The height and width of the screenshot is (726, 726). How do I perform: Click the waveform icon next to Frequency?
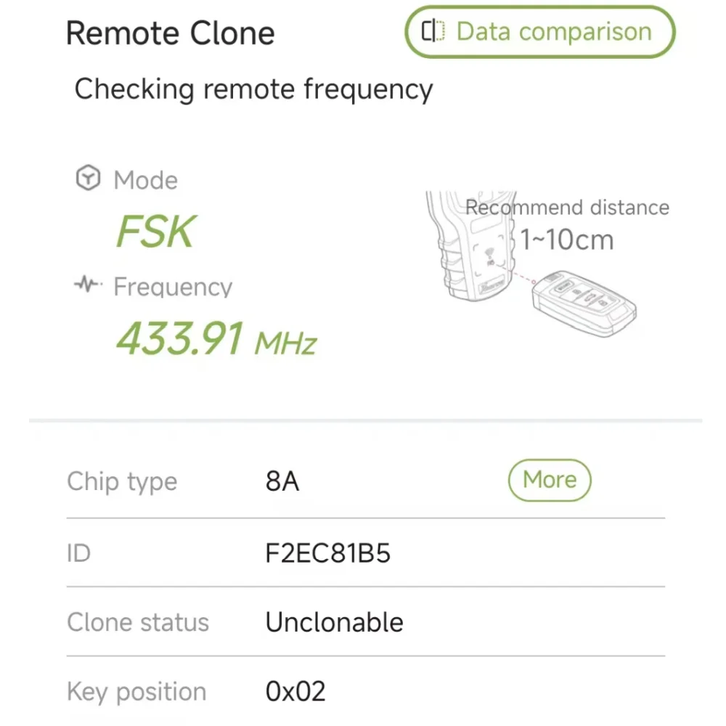[89, 285]
